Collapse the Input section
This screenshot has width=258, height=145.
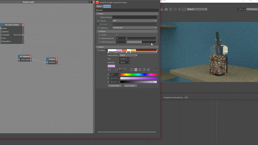[98, 14]
